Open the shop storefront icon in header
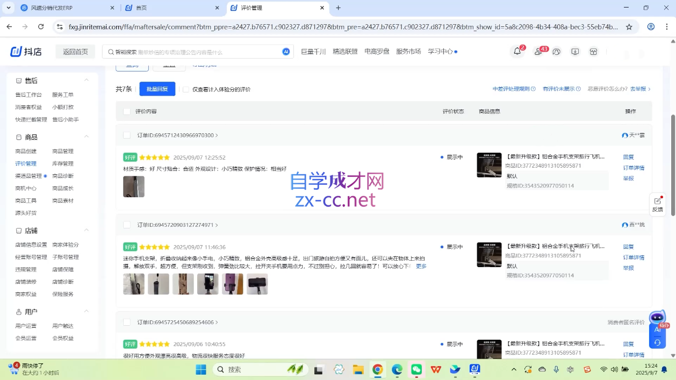This screenshot has width=676, height=380. 593,52
